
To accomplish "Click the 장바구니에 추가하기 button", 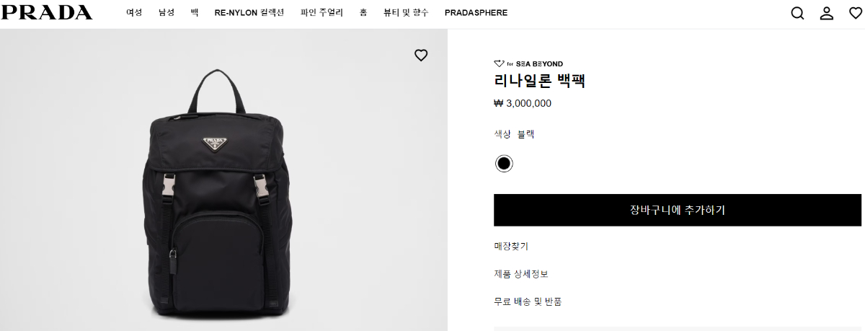I will tap(677, 210).
